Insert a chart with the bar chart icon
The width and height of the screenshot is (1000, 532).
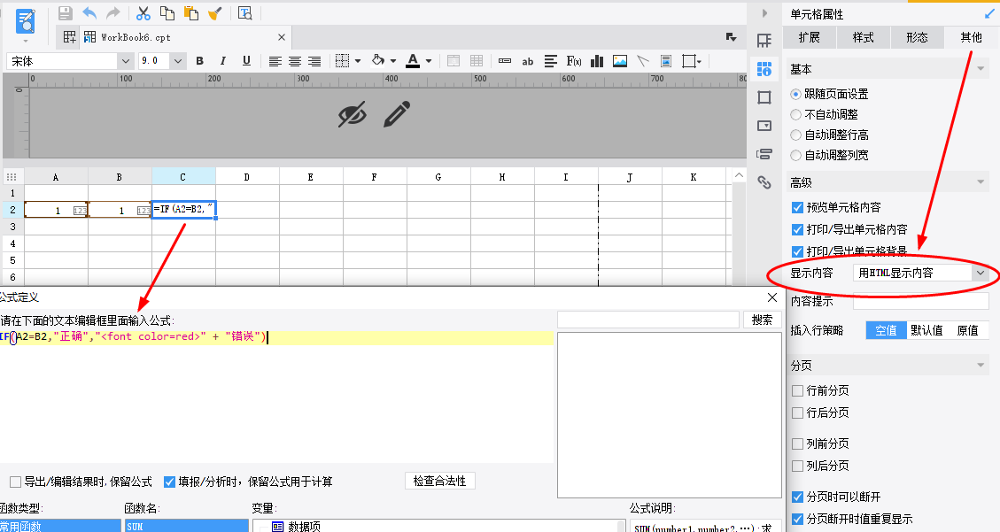597,61
